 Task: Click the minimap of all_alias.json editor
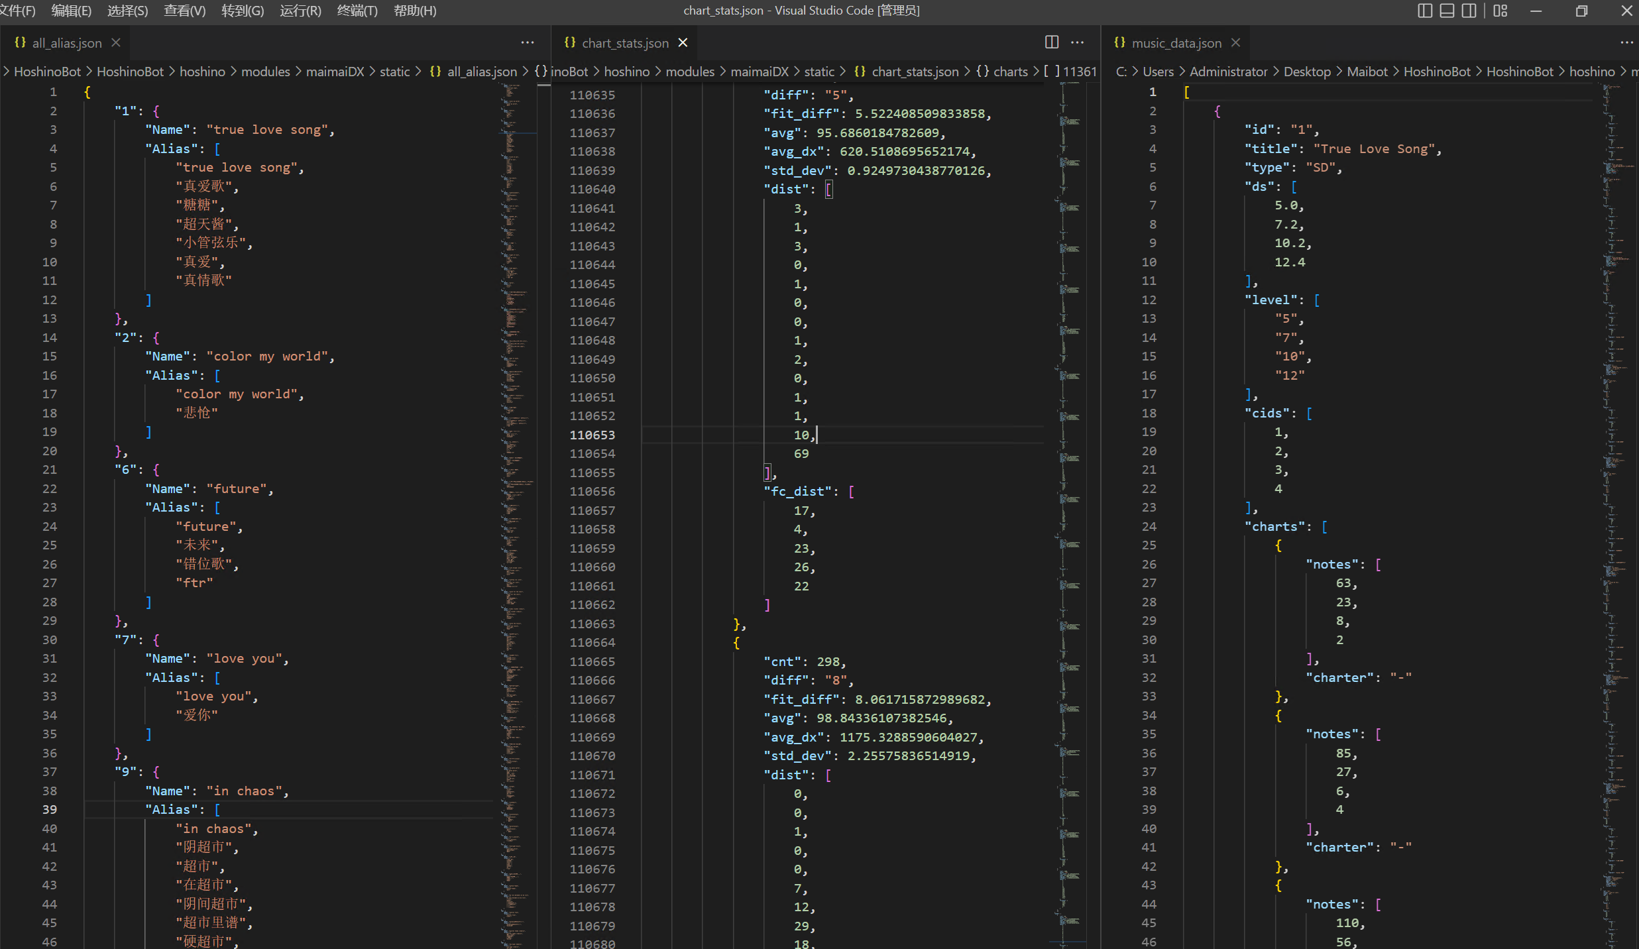click(517, 516)
